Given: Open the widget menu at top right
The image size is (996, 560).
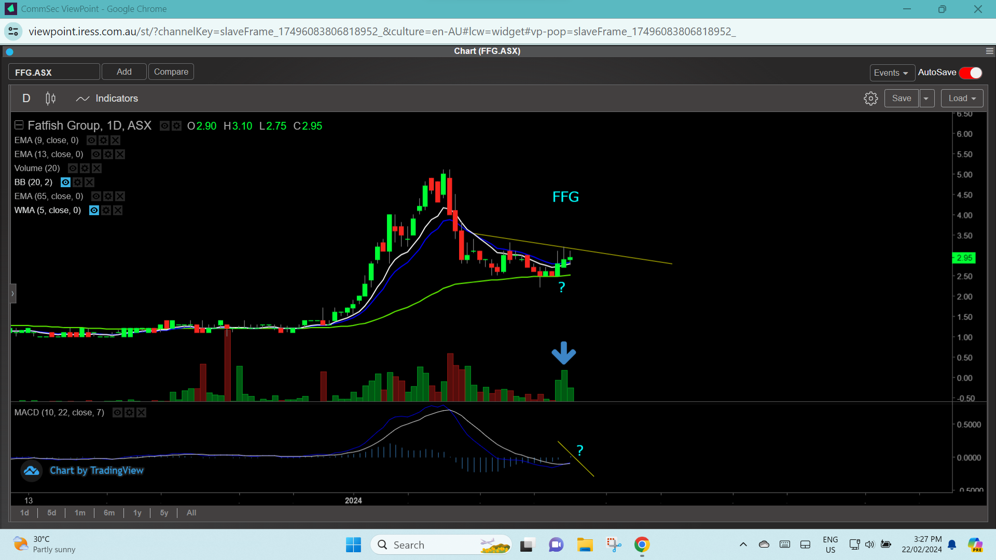Looking at the screenshot, I should tap(989, 51).
